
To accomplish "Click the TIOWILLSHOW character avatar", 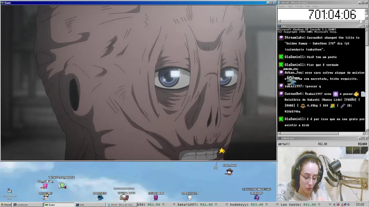I will pyautogui.click(x=124, y=197).
